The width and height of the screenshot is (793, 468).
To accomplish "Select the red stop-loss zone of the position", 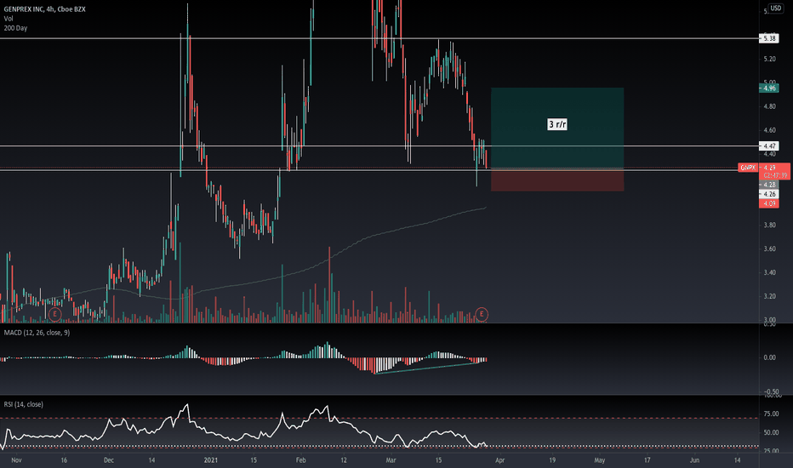I will [x=557, y=180].
